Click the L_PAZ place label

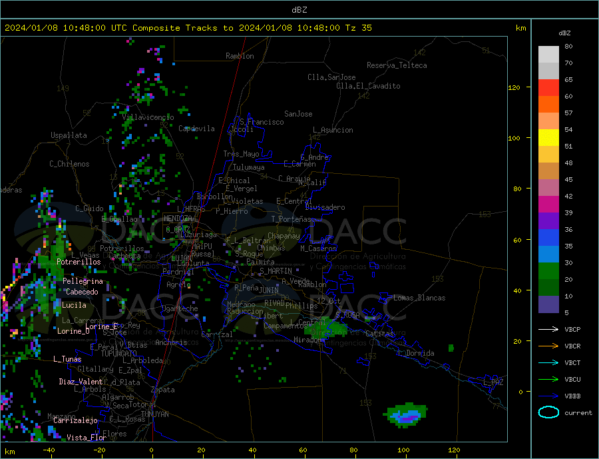point(493,382)
